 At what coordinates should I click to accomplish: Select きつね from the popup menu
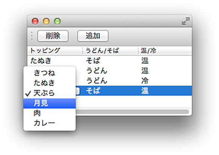[50, 73]
